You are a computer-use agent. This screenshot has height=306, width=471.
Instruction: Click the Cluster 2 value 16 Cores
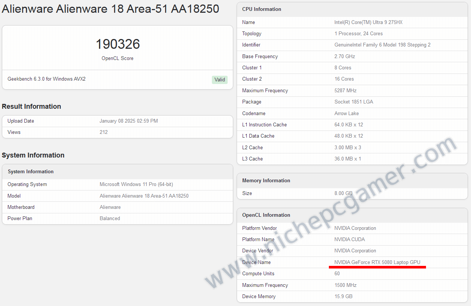click(x=344, y=79)
